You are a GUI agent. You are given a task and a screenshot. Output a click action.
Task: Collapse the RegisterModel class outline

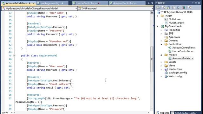[14, 56]
